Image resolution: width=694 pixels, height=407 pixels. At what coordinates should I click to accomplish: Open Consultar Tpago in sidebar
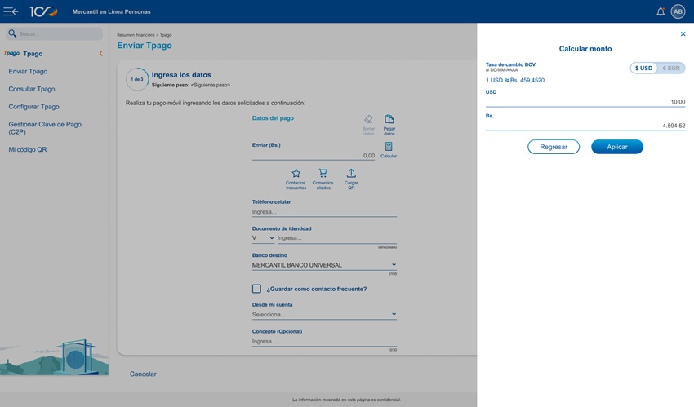[x=32, y=89]
